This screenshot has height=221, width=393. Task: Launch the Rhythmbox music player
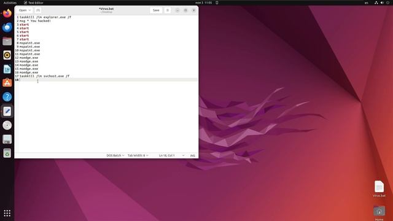(x=7, y=55)
